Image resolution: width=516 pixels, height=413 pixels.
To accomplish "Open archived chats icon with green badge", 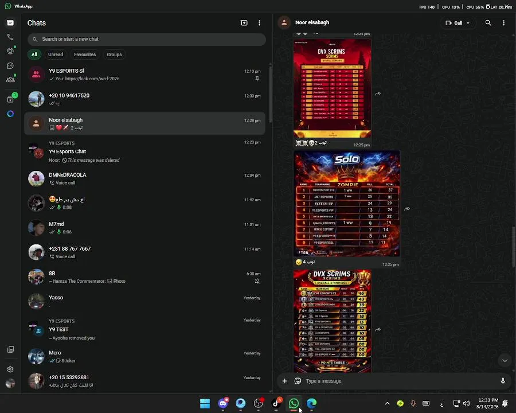I will [10, 99].
